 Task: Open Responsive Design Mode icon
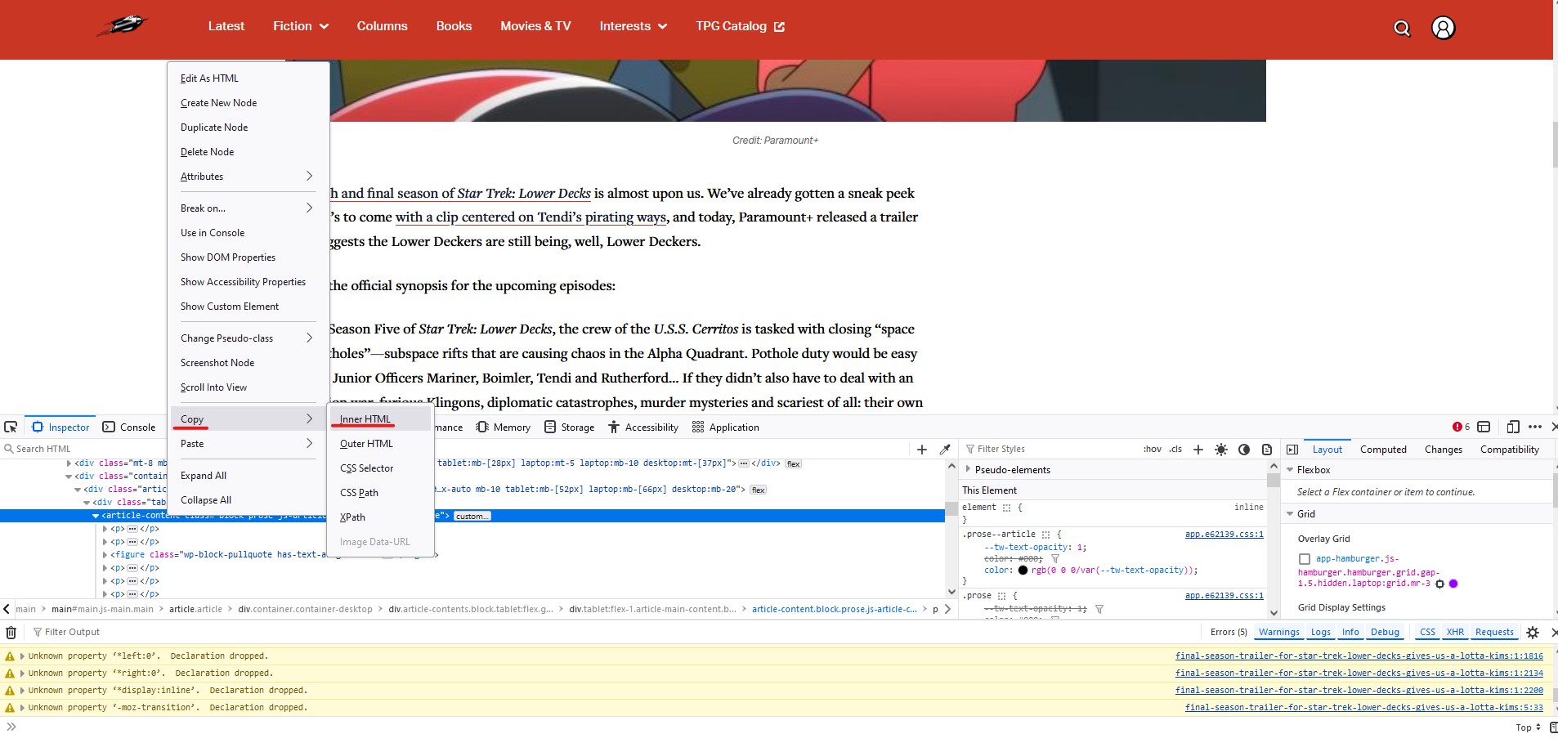[x=1513, y=427]
